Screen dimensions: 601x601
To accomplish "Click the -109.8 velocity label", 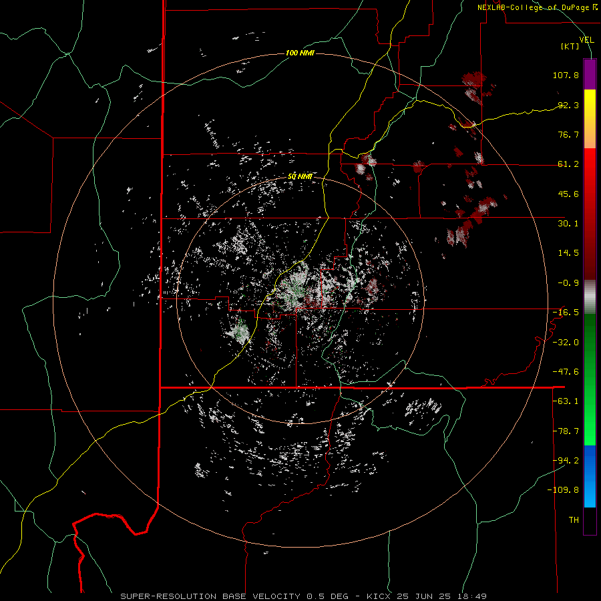I will click(x=563, y=490).
